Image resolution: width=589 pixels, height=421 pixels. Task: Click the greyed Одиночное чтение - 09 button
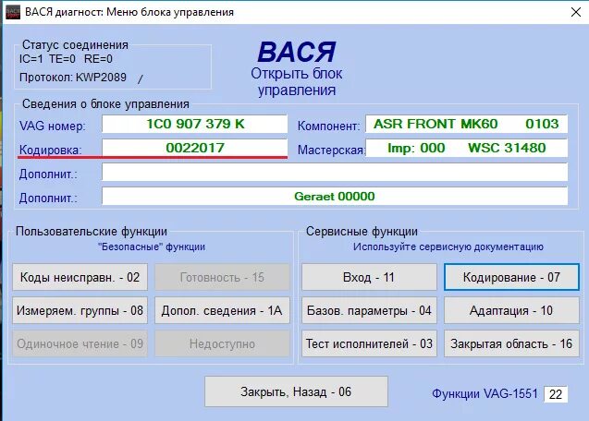pos(80,343)
